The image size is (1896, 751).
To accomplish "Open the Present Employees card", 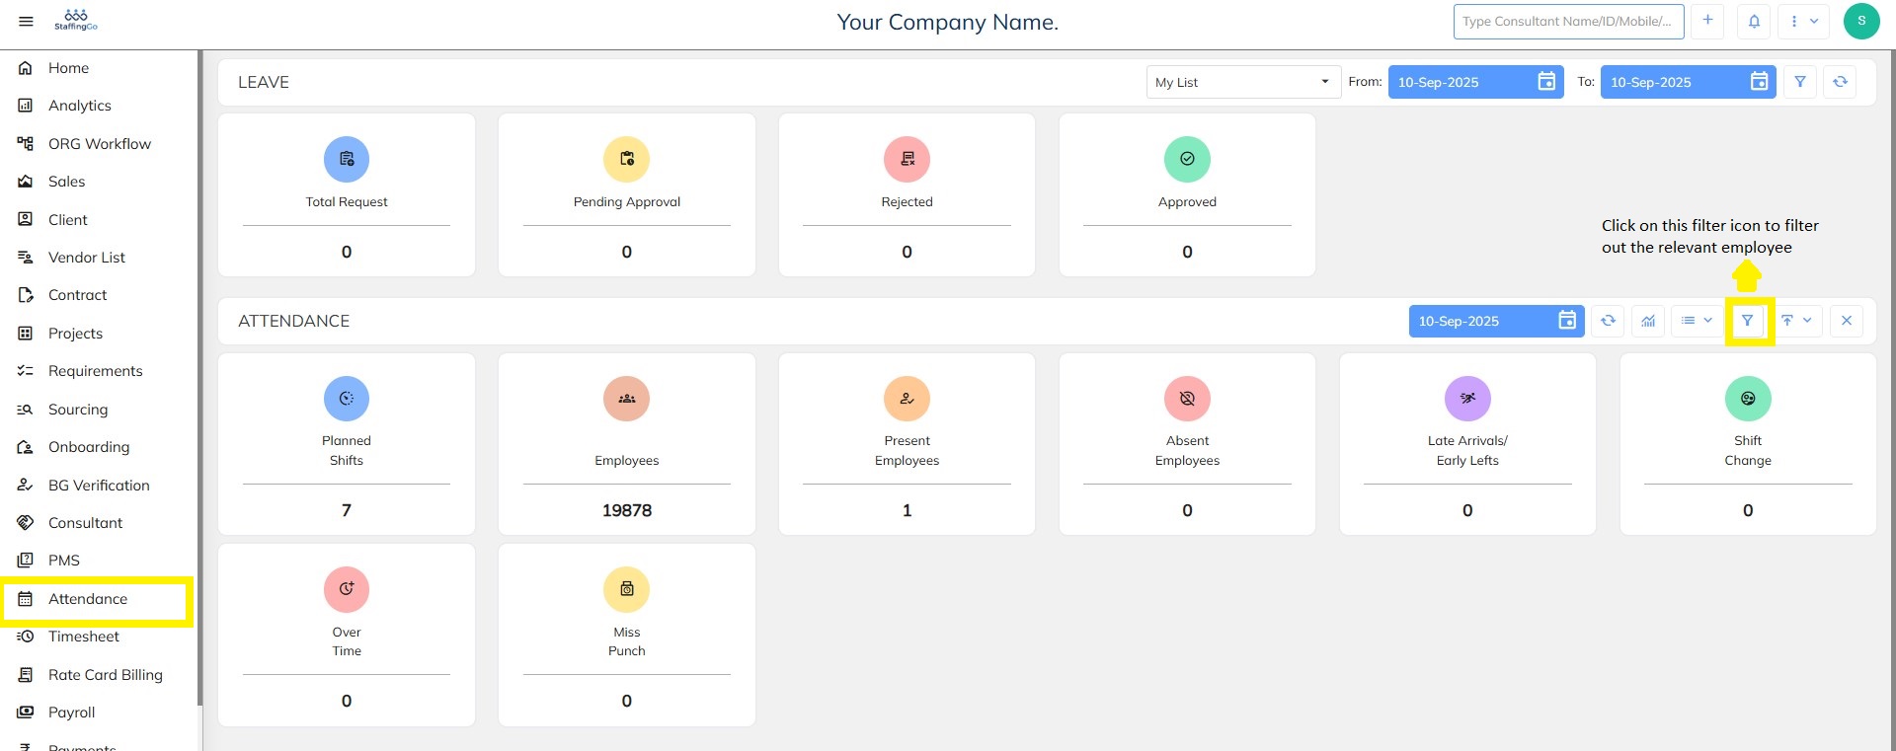I will pos(907,444).
